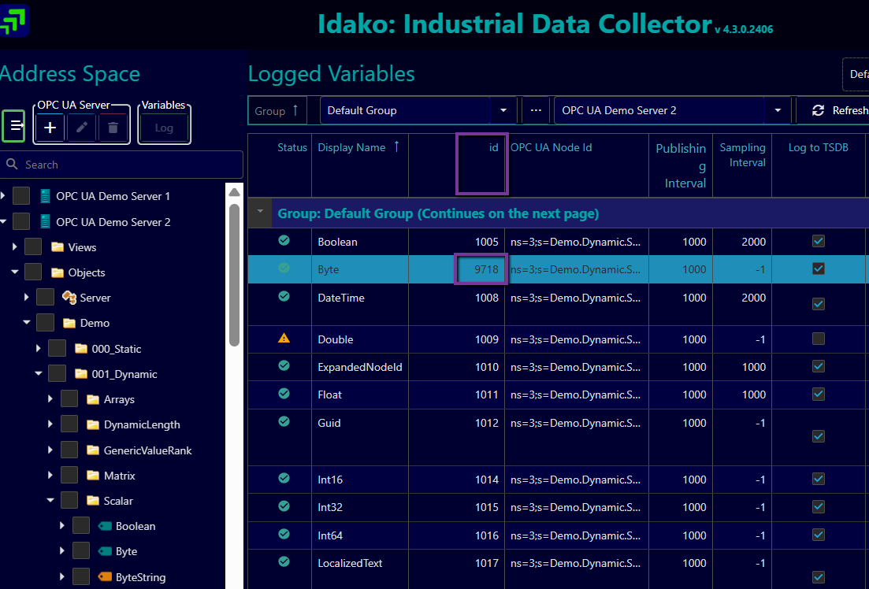Collapse the 001_Dynamic folder
The height and width of the screenshot is (589, 869).
click(39, 374)
